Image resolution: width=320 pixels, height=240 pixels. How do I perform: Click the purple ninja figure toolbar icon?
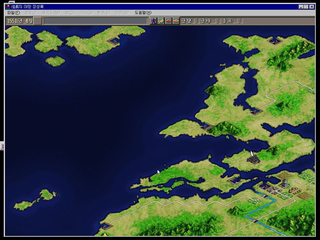coord(153,21)
